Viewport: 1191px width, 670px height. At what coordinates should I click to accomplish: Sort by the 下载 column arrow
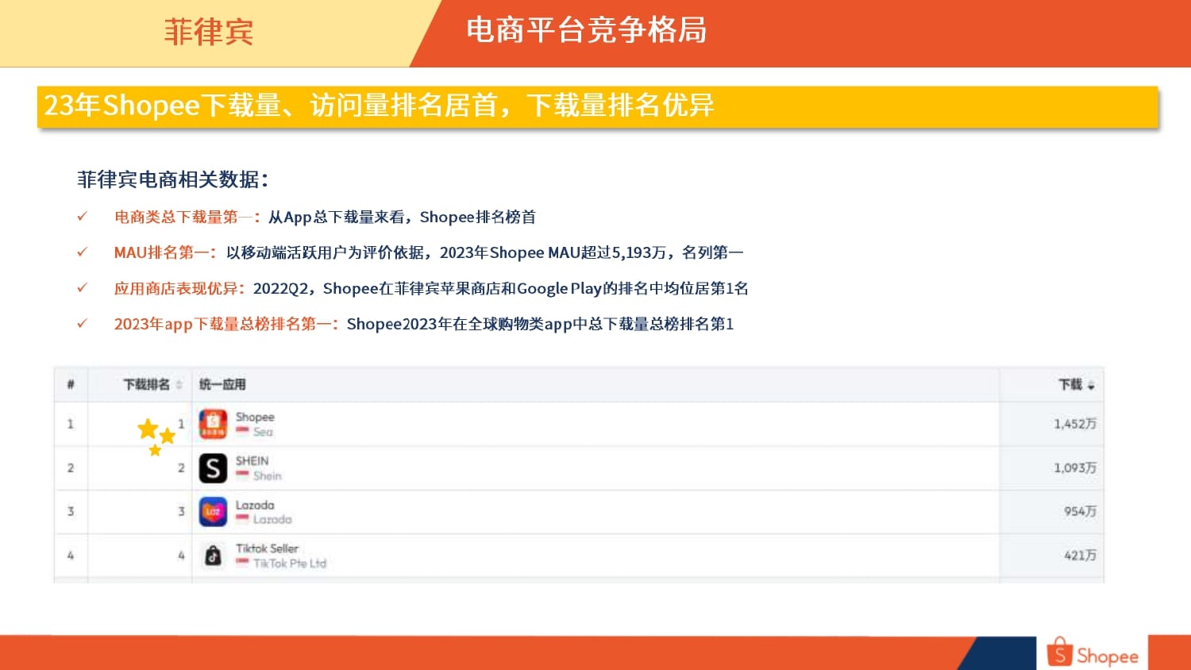1091,385
